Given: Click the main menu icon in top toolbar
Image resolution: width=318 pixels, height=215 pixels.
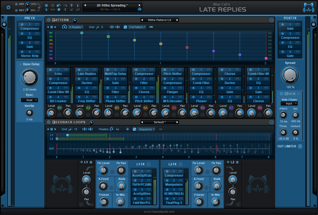Looking at the screenshot, I should point(46,5).
